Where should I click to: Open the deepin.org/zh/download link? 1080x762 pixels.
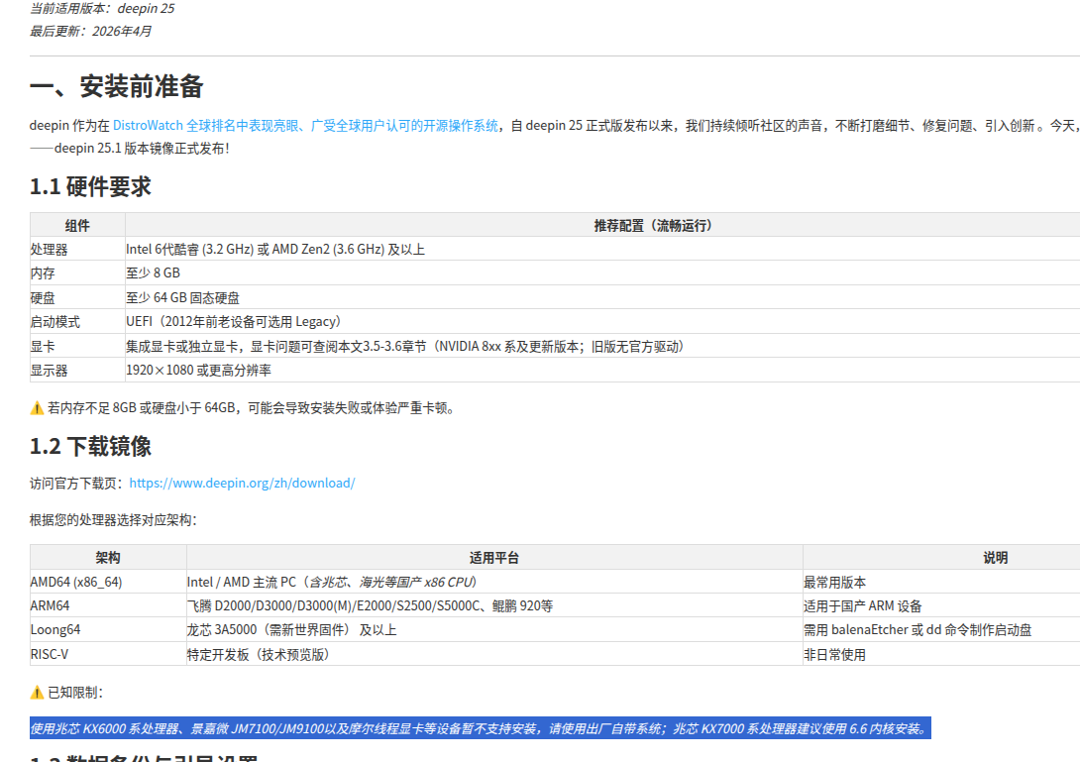tap(242, 483)
